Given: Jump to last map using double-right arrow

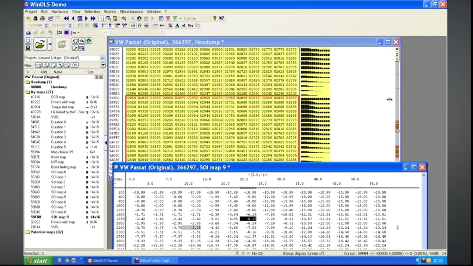Looking at the screenshot, I should (x=93, y=18).
